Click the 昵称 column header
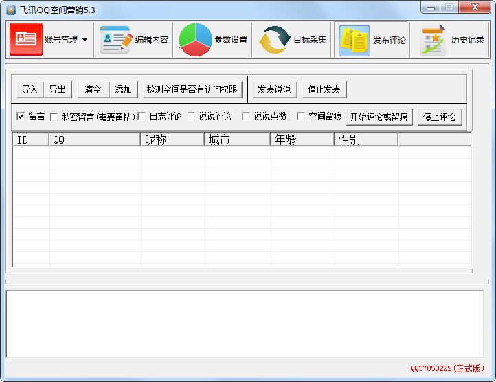Screen dimensions: 496x382 172,140
